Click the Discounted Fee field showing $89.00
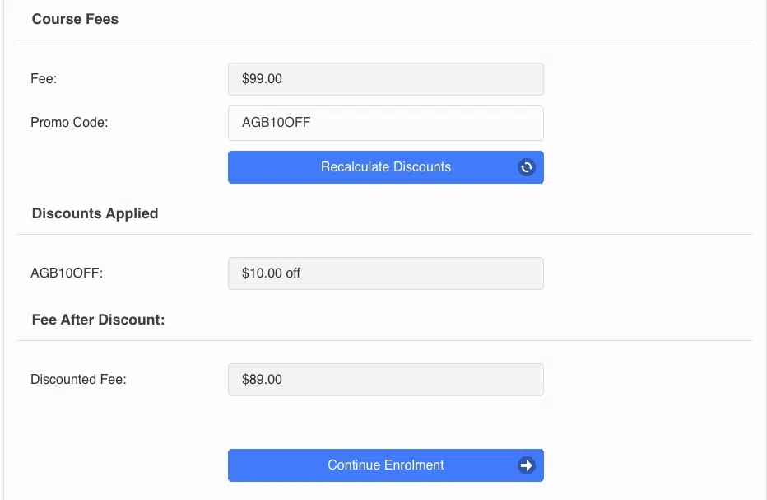The height and width of the screenshot is (500, 767). pyautogui.click(x=385, y=380)
